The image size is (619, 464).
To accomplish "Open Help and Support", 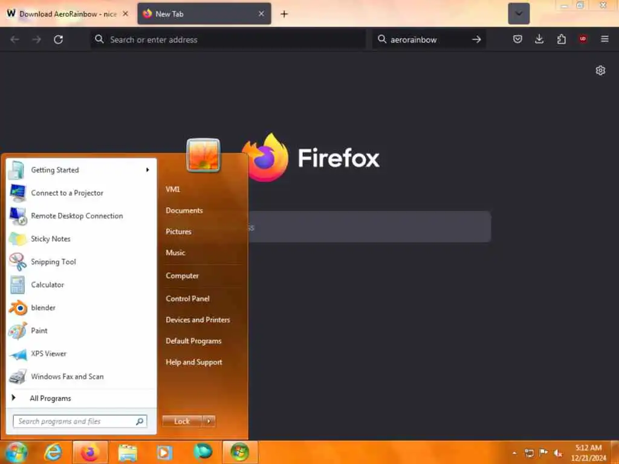I will [194, 362].
